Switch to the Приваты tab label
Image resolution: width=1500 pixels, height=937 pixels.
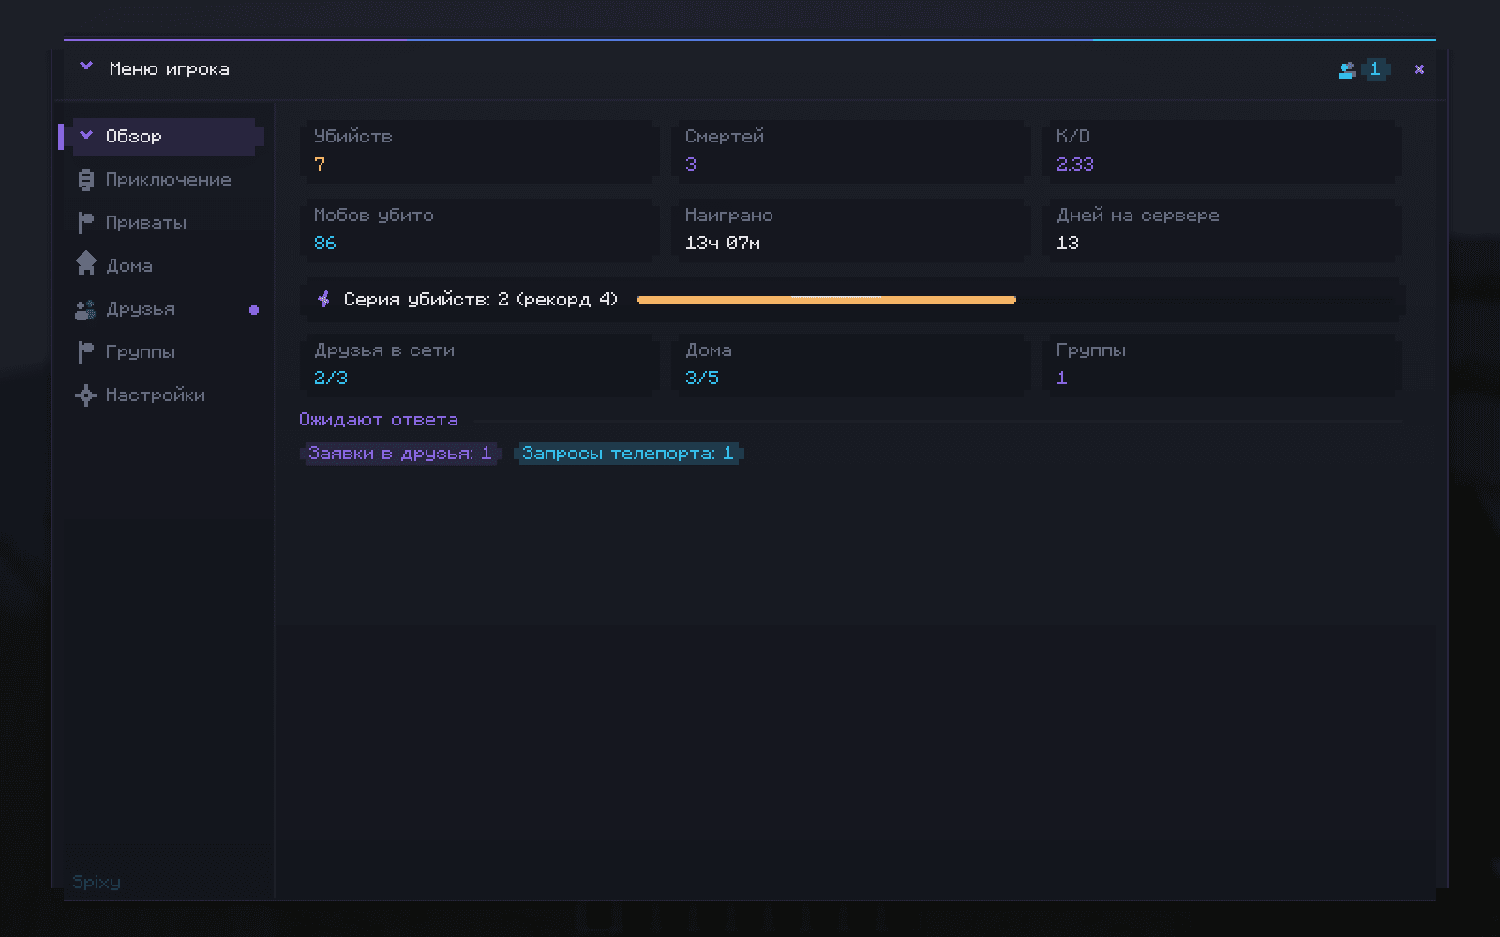[146, 222]
